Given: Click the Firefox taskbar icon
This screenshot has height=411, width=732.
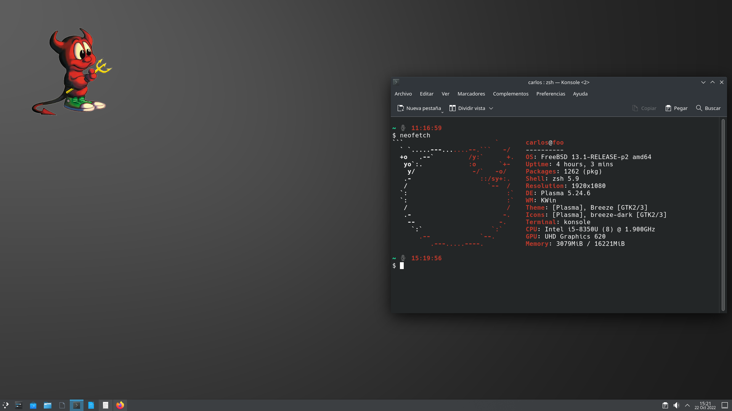Looking at the screenshot, I should tap(120, 405).
